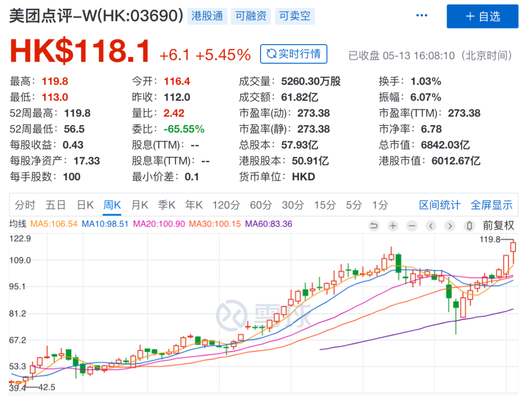Click the undo/reset chart icon
Image resolution: width=530 pixels, height=396 pixels.
374,225
